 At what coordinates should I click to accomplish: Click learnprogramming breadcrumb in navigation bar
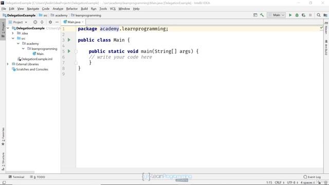(x=86, y=15)
